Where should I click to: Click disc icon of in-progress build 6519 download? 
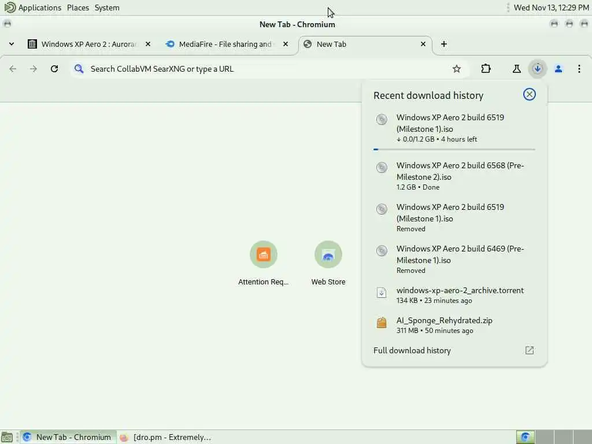pyautogui.click(x=382, y=119)
